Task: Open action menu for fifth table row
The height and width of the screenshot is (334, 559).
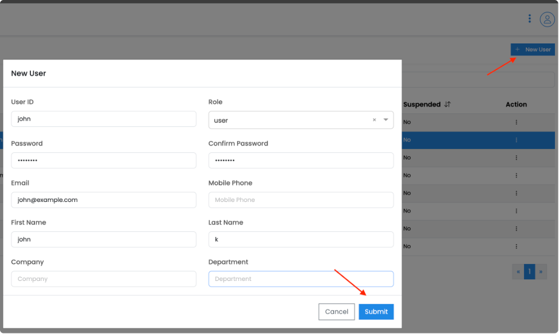Action: pyautogui.click(x=516, y=193)
